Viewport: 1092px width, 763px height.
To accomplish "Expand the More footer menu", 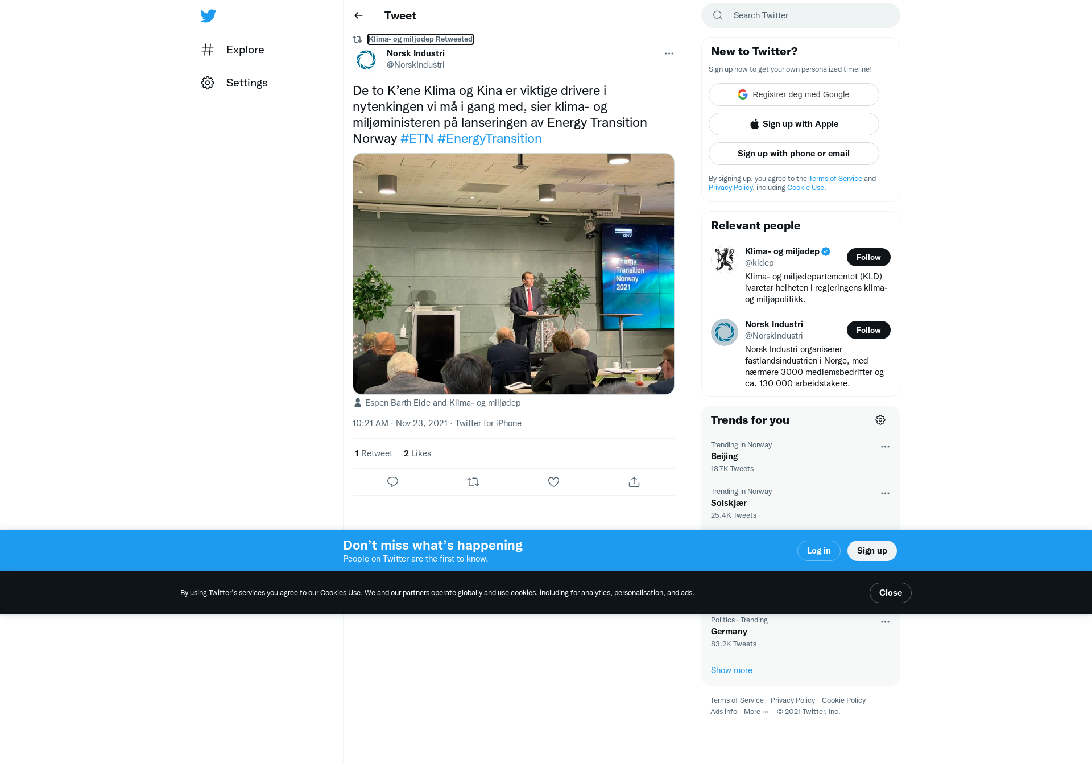I will coord(756,712).
